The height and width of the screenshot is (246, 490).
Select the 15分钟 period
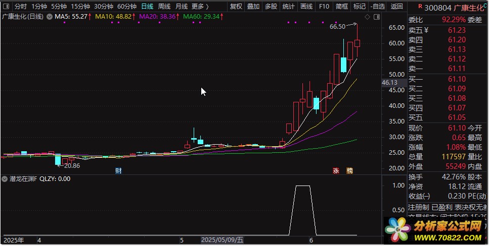tap(80, 6)
